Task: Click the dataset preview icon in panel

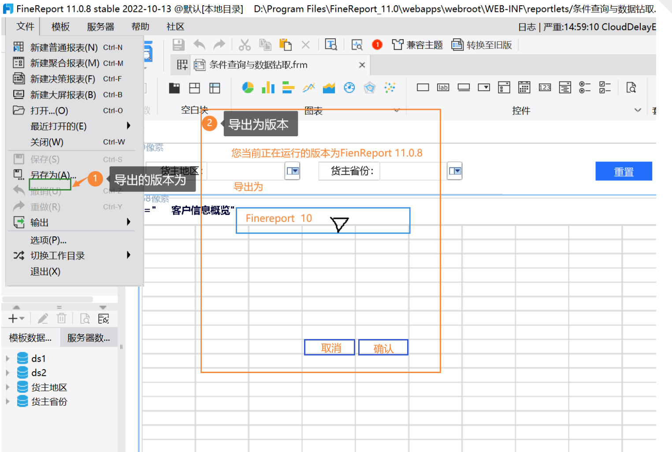Action: pos(85,318)
